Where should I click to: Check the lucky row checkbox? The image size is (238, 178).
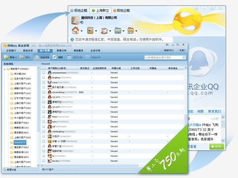[43, 121]
